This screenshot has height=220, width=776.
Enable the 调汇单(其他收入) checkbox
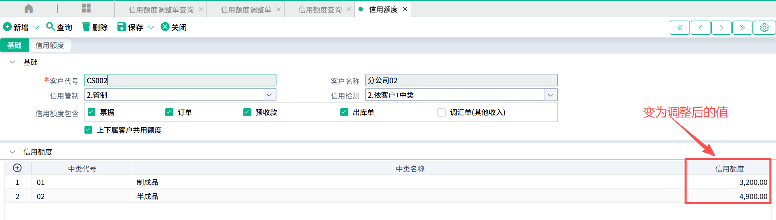point(441,112)
